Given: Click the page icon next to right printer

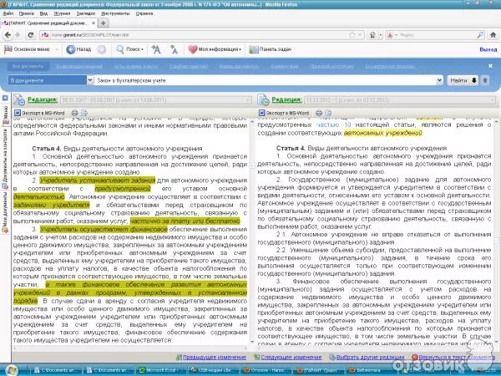Looking at the screenshot, I should click(328, 113).
